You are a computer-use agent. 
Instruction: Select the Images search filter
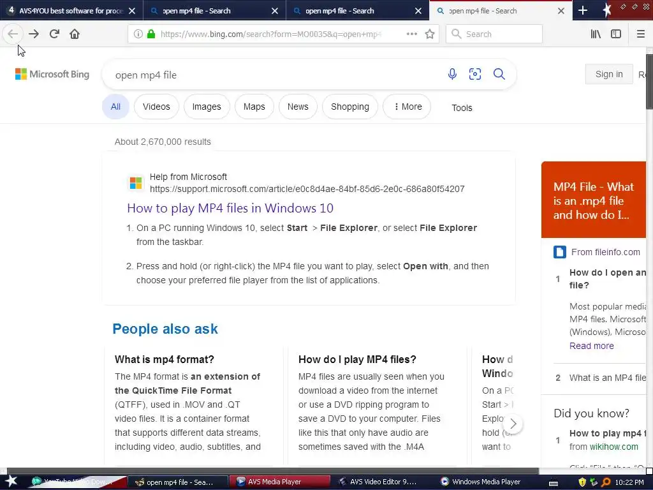[x=207, y=107]
